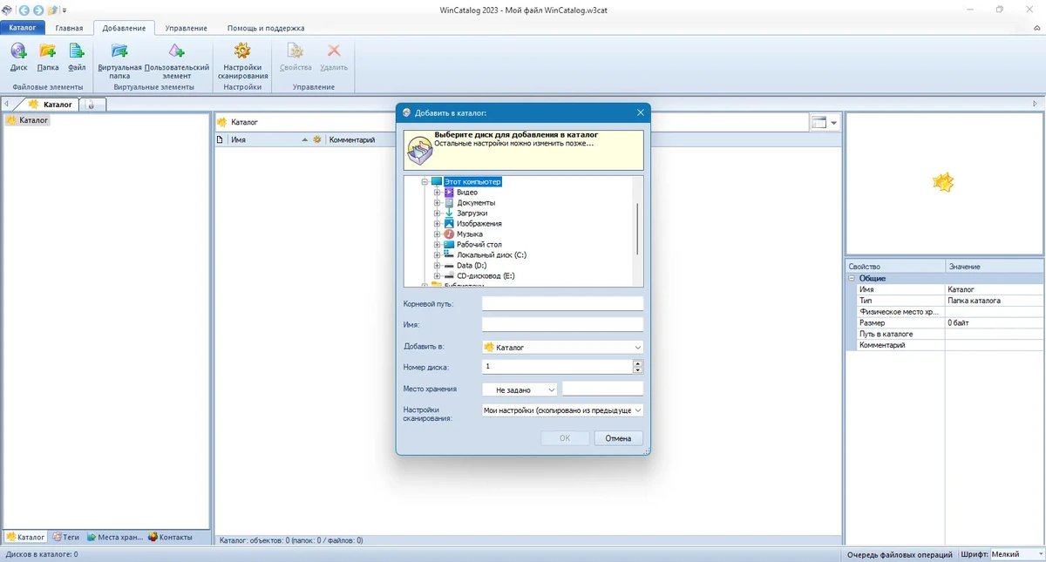
Task: Switch to the Теги panel at the bottom
Action: click(65, 538)
